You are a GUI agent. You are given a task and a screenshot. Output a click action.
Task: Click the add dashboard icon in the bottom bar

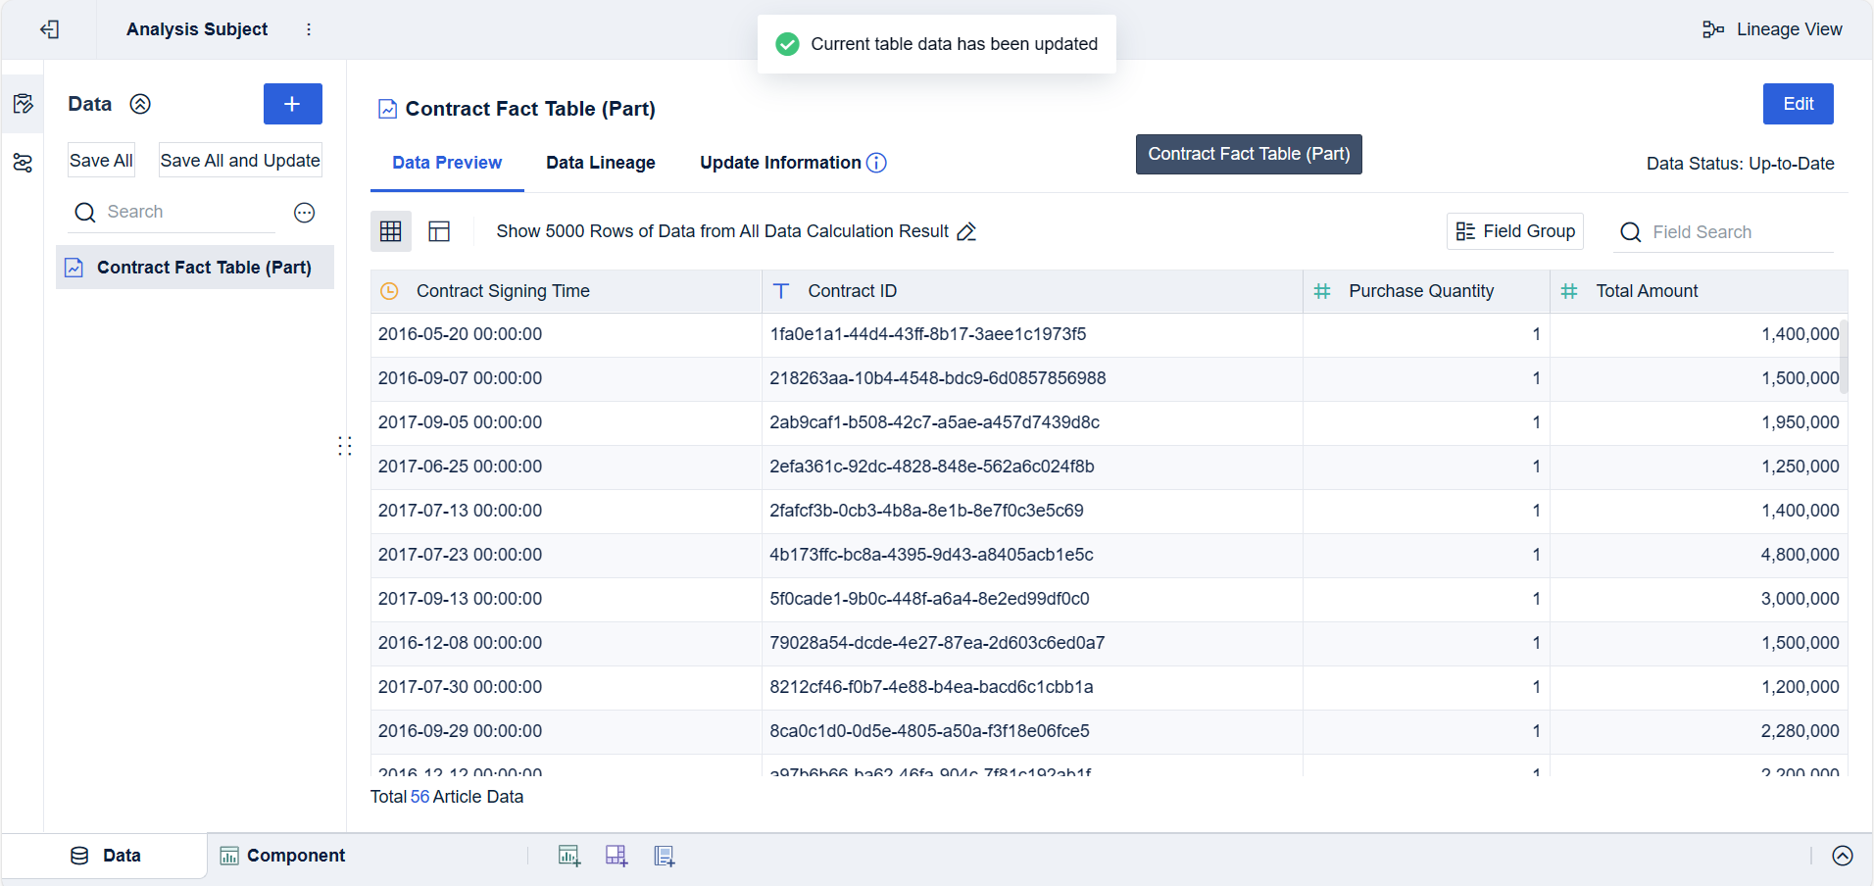[616, 856]
